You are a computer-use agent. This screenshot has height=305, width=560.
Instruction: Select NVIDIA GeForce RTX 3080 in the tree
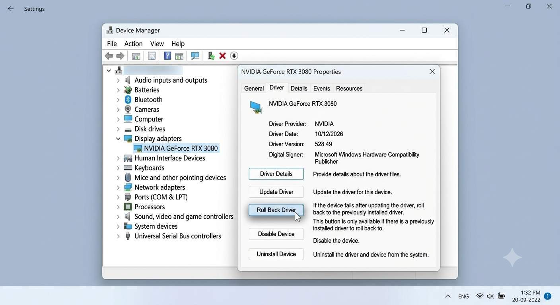(x=181, y=149)
